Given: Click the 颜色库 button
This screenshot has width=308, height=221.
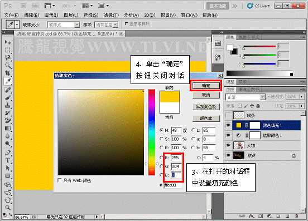Looking at the screenshot, I should 206,118.
